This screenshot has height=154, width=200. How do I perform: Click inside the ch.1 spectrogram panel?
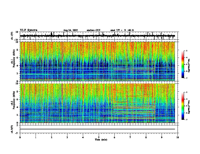point(97,61)
